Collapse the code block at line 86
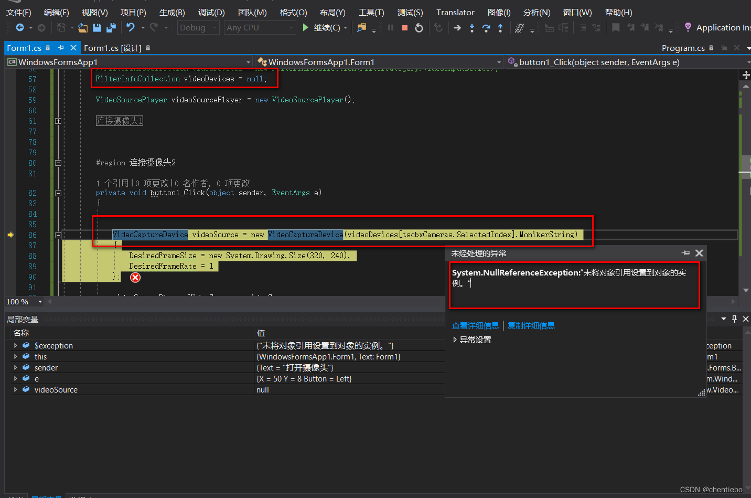This screenshot has height=498, width=751. [x=58, y=235]
